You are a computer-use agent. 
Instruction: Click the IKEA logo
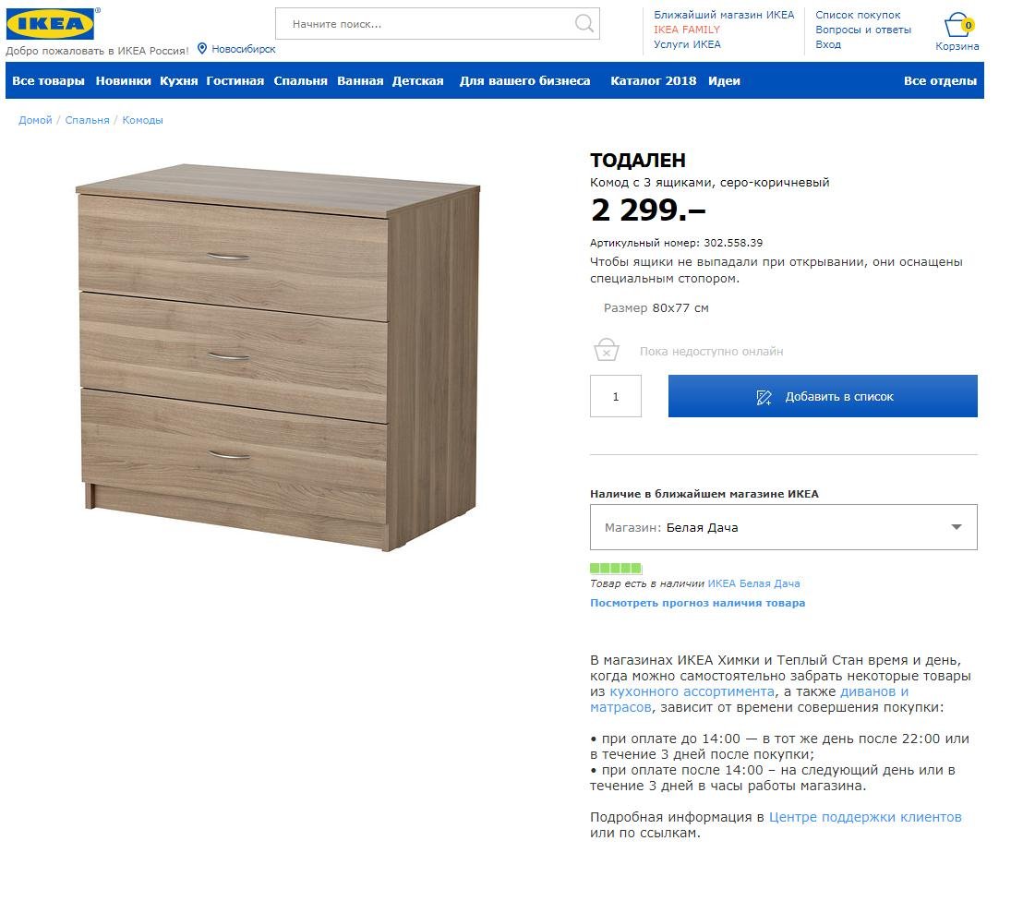coord(51,24)
